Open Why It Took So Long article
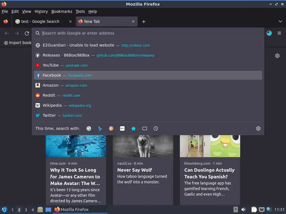Screen dimensions: 286x214 point(75,176)
